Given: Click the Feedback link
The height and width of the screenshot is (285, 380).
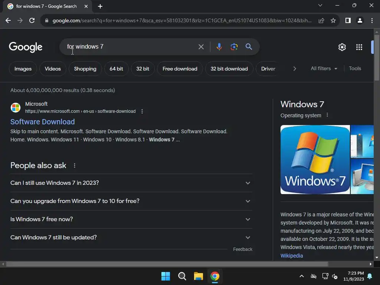Looking at the screenshot, I should pyautogui.click(x=243, y=249).
